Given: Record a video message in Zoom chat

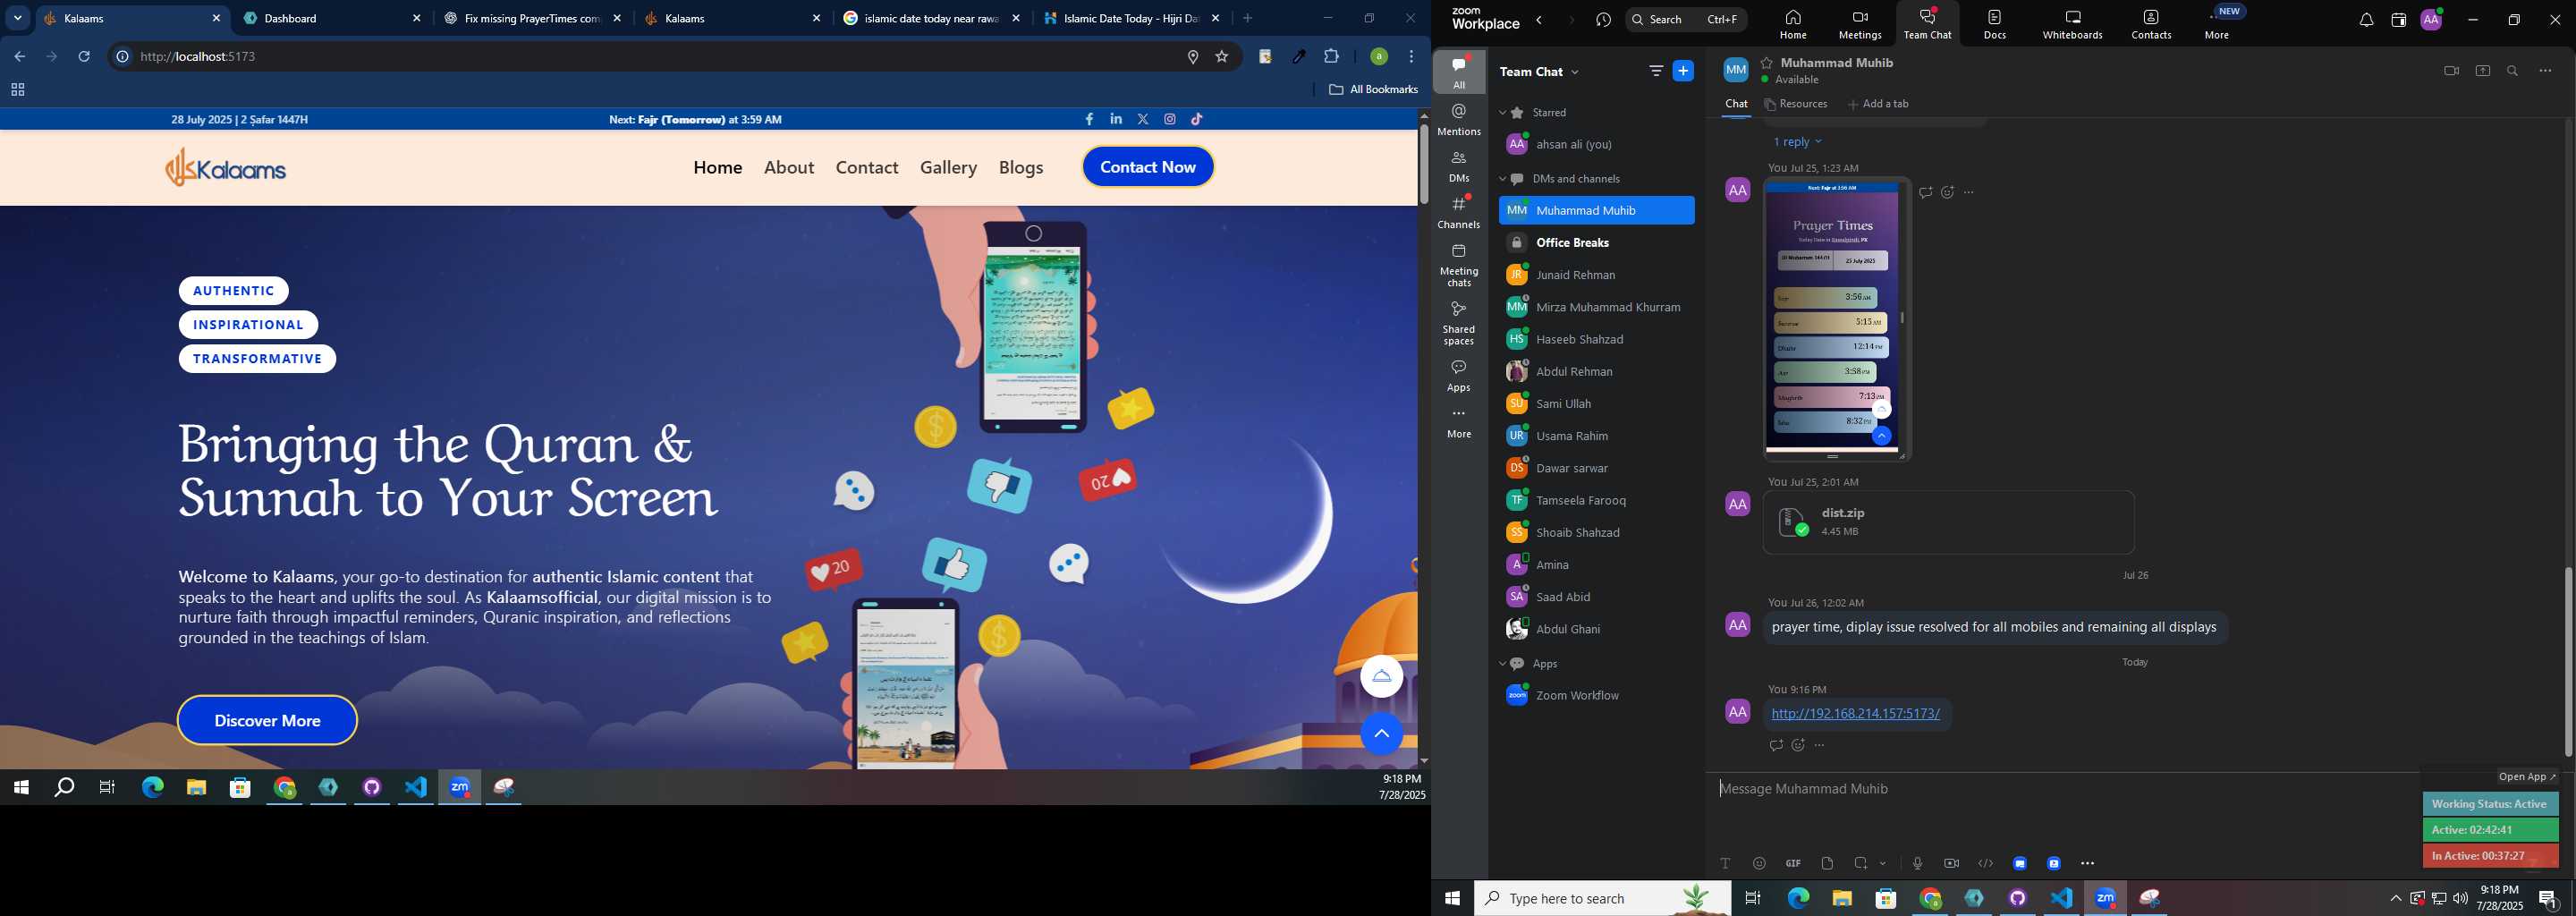Looking at the screenshot, I should pyautogui.click(x=1951, y=863).
